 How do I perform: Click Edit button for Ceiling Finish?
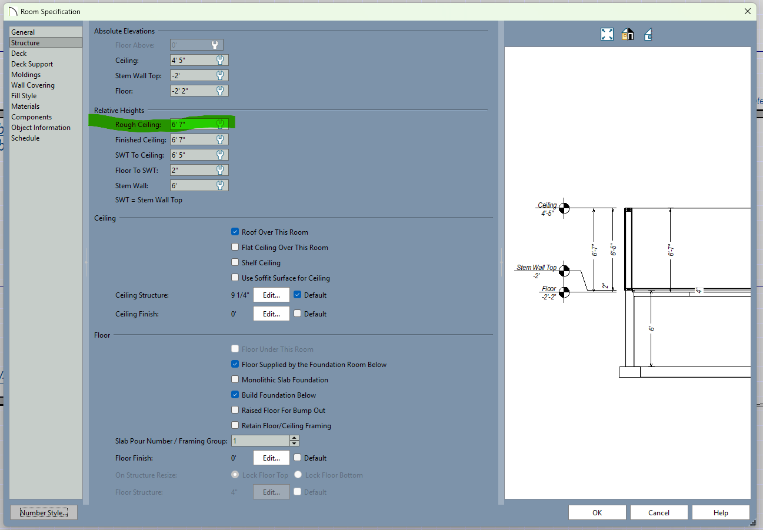[271, 314]
